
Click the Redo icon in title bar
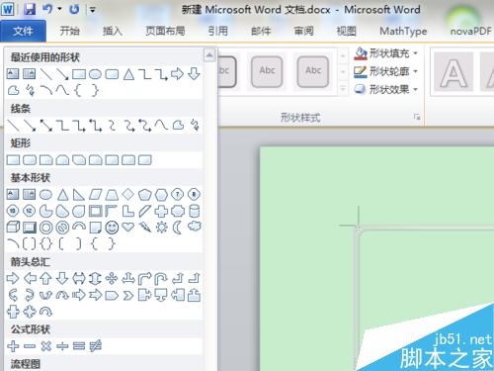pyautogui.click(x=74, y=9)
